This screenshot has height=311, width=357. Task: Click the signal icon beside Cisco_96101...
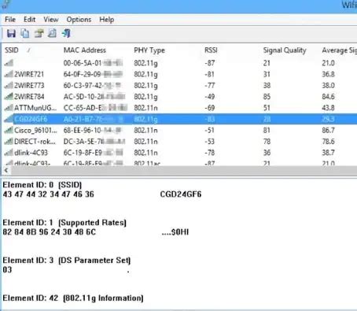[x=9, y=131]
